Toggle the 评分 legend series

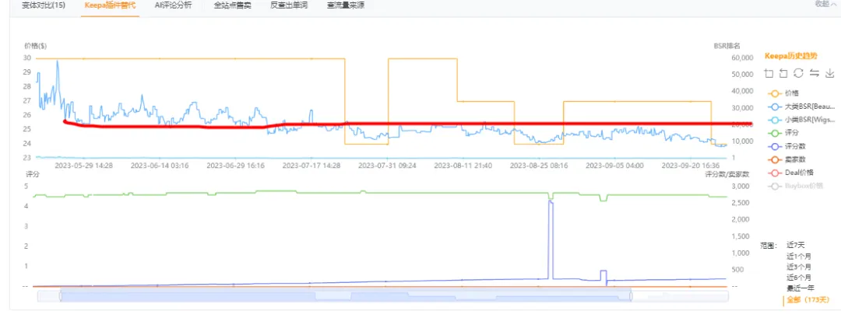[783, 133]
